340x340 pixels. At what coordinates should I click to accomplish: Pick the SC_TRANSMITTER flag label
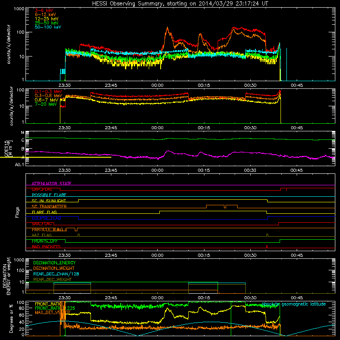pyautogui.click(x=49, y=207)
